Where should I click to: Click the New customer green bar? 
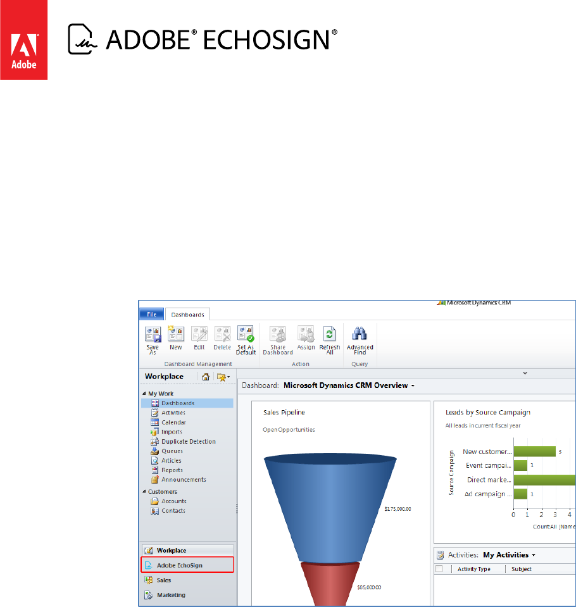[x=535, y=451]
